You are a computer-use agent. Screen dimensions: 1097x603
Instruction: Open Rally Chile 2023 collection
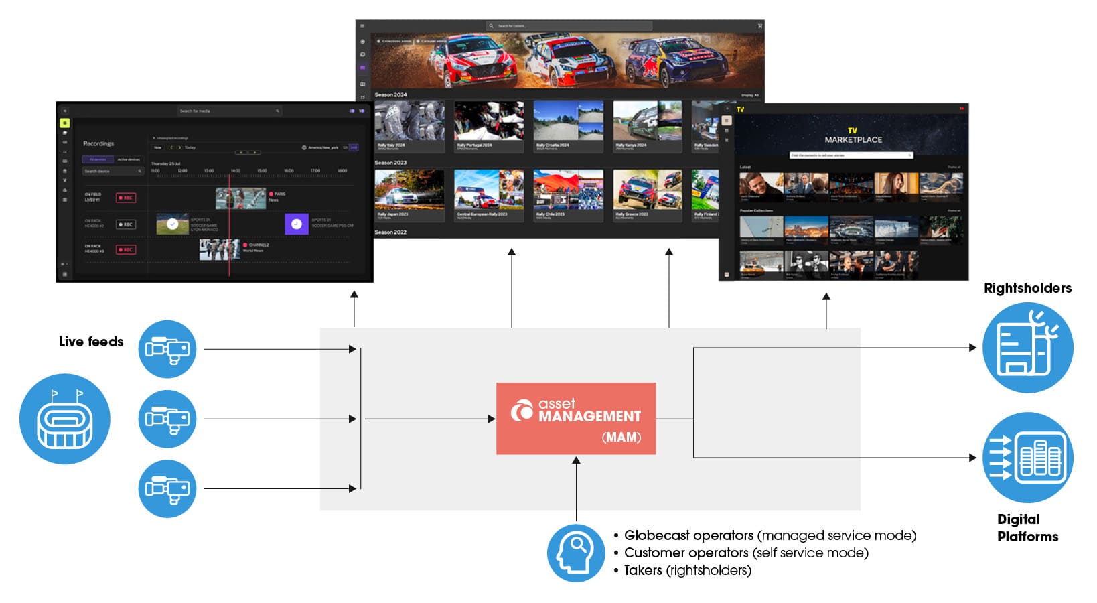(x=569, y=196)
